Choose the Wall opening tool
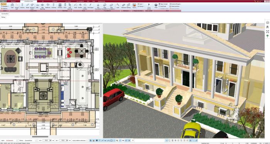The image size is (270, 144). (70, 6)
